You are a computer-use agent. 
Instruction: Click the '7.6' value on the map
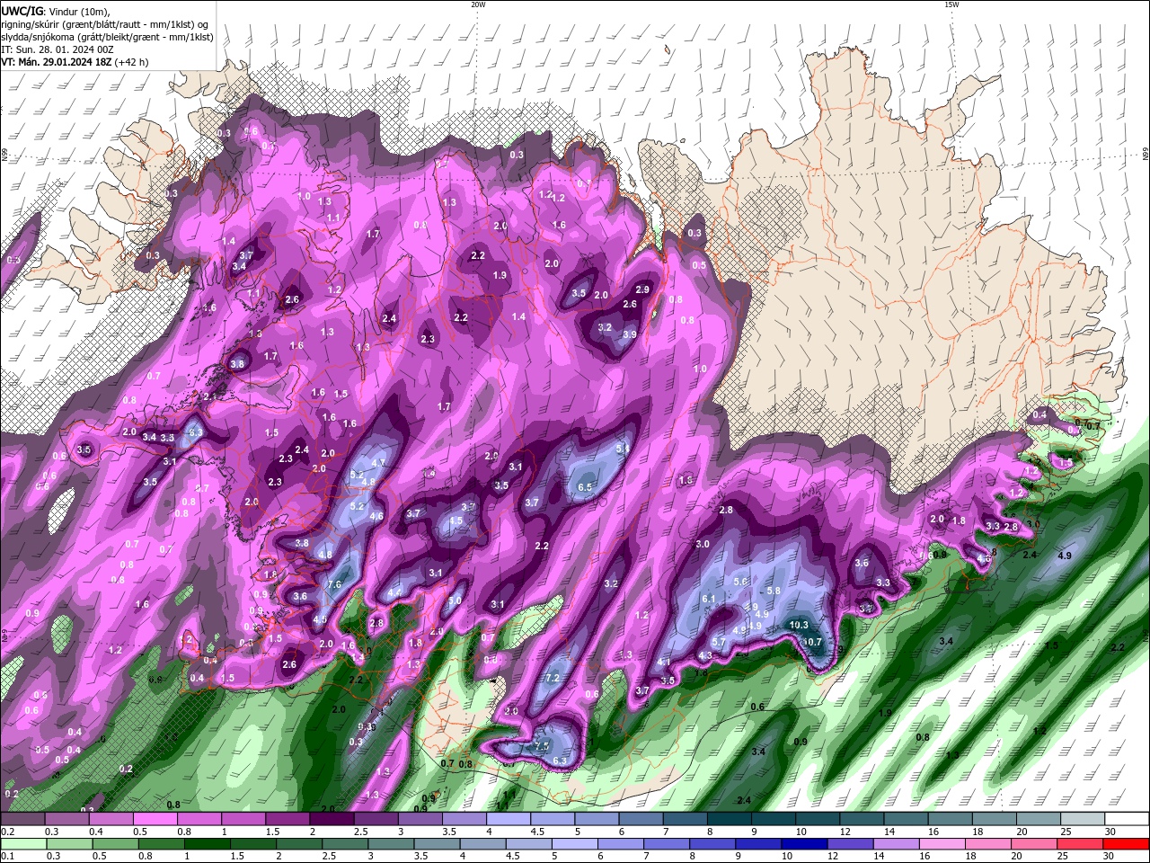[334, 584]
